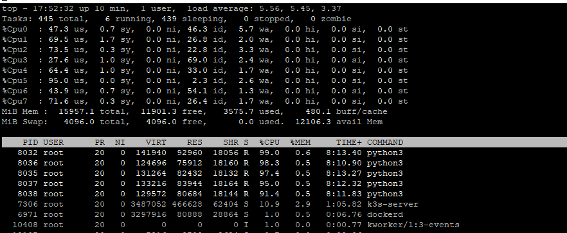Click the SHR column header
Image resolution: width=567 pixels, height=233 pixels.
[231, 142]
